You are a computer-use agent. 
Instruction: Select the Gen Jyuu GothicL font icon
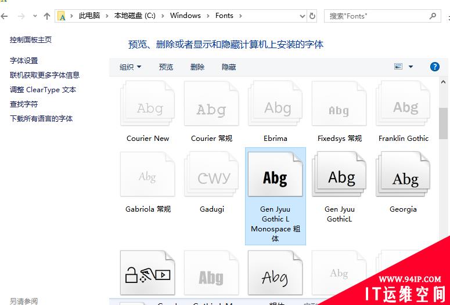(339, 175)
